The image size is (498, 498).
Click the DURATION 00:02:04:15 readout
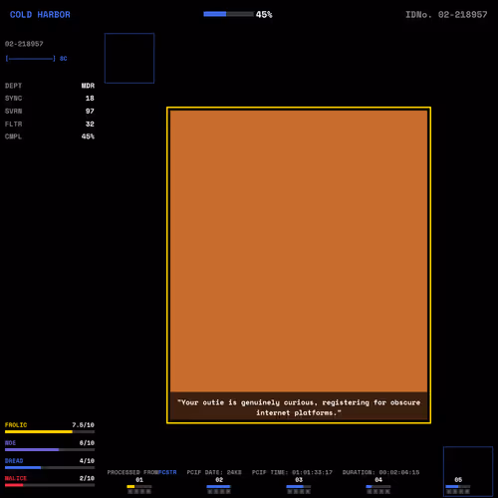point(380,472)
